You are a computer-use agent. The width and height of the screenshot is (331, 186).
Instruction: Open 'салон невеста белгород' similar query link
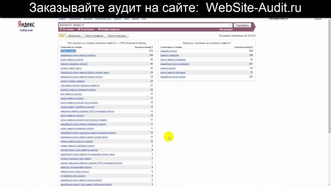(x=173, y=72)
